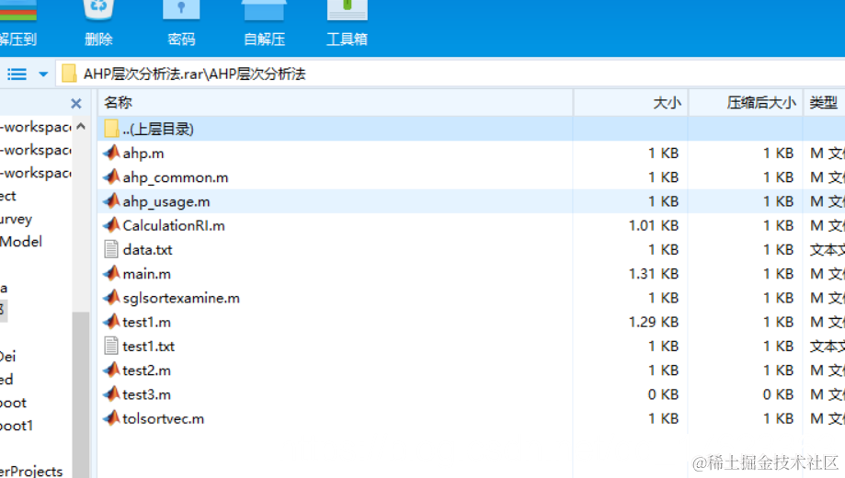Open the 工具箱 toolbox
Image resolution: width=845 pixels, height=478 pixels.
[347, 11]
